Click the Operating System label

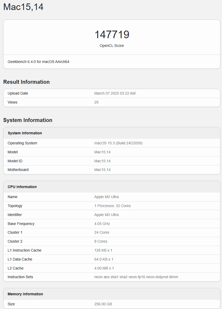[x=22, y=143]
